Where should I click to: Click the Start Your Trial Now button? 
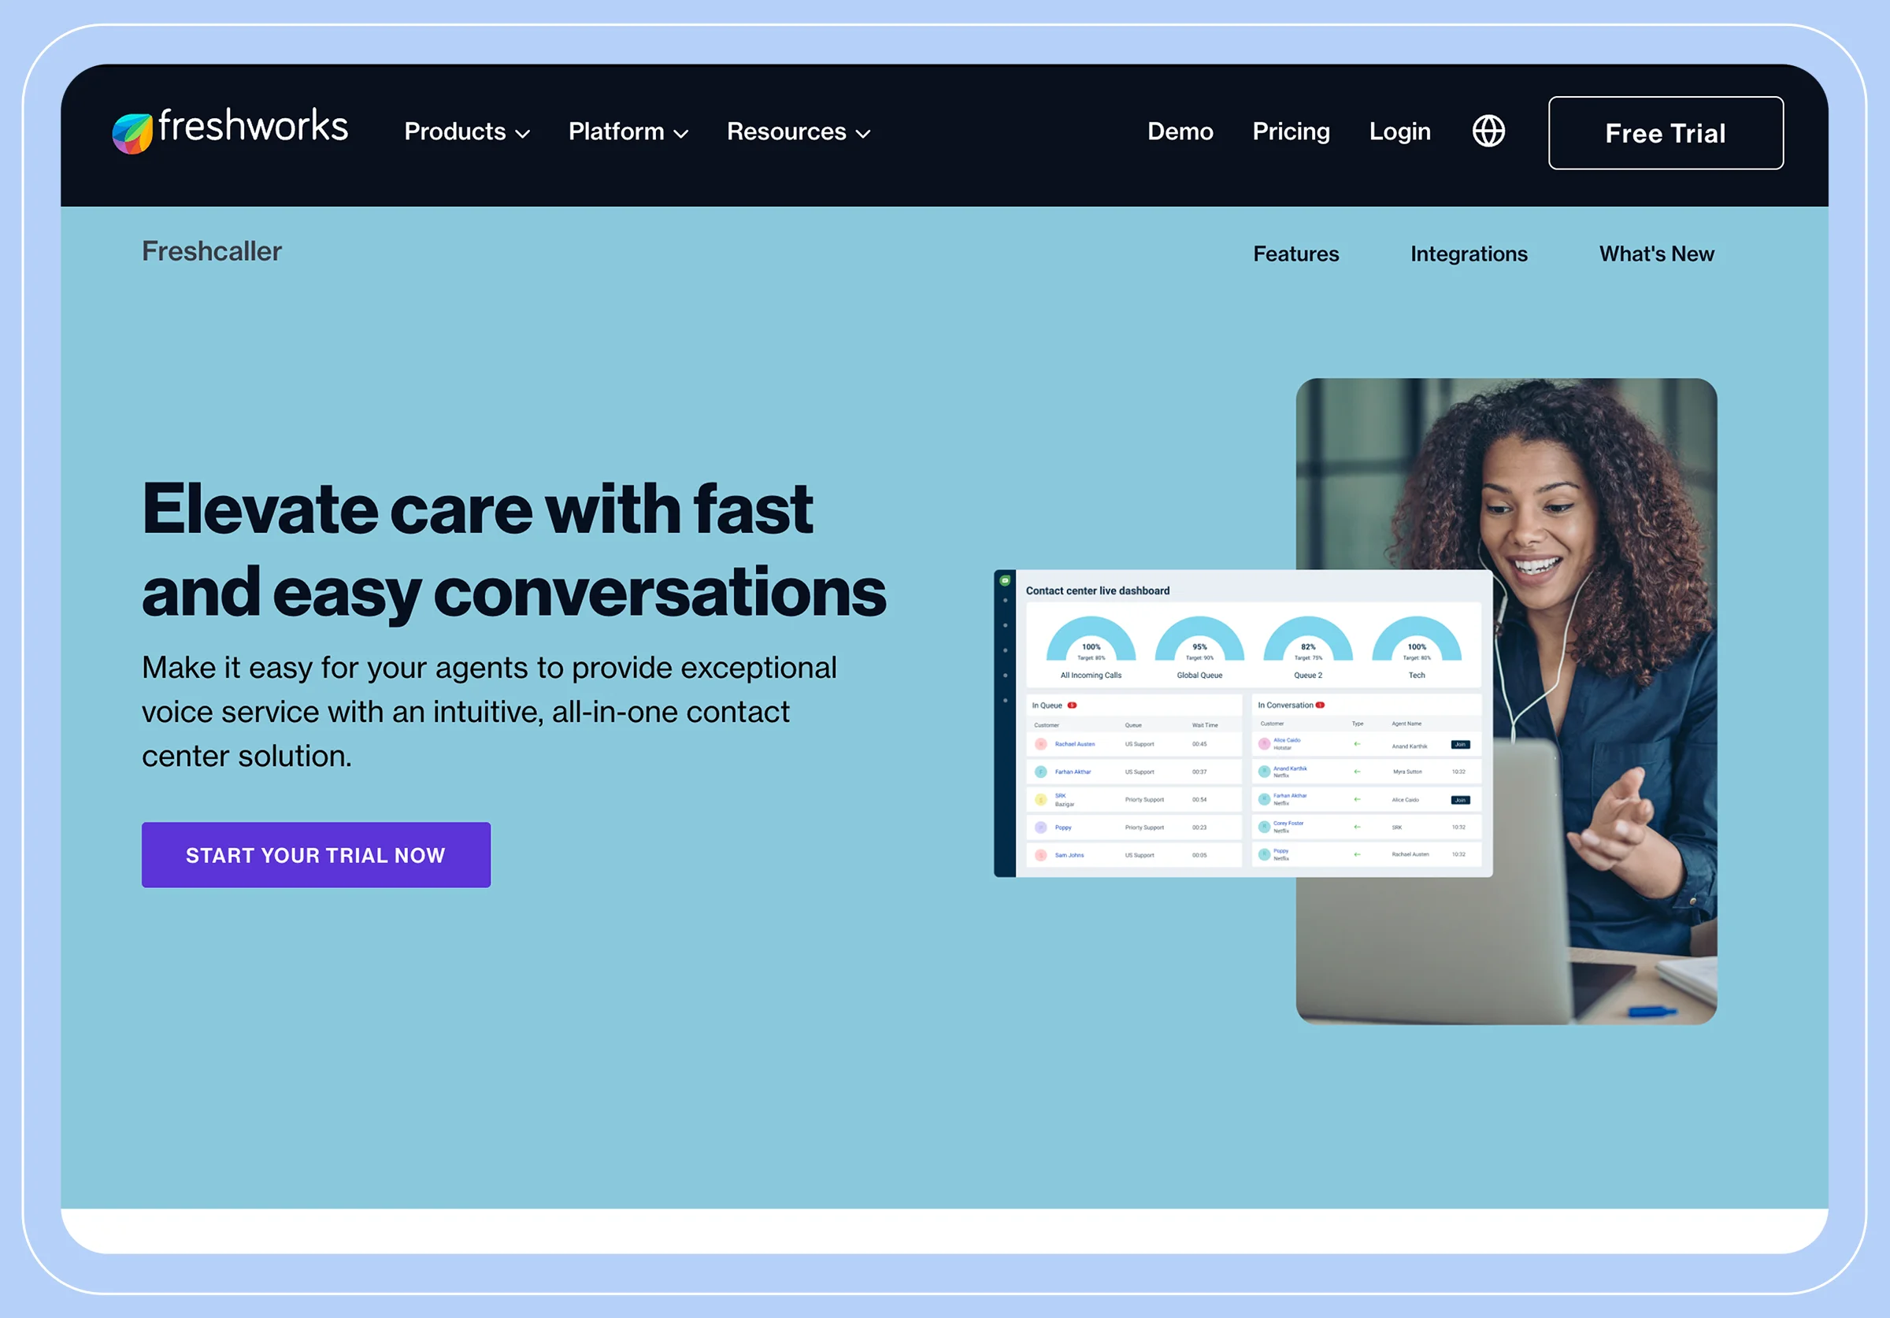click(x=316, y=854)
